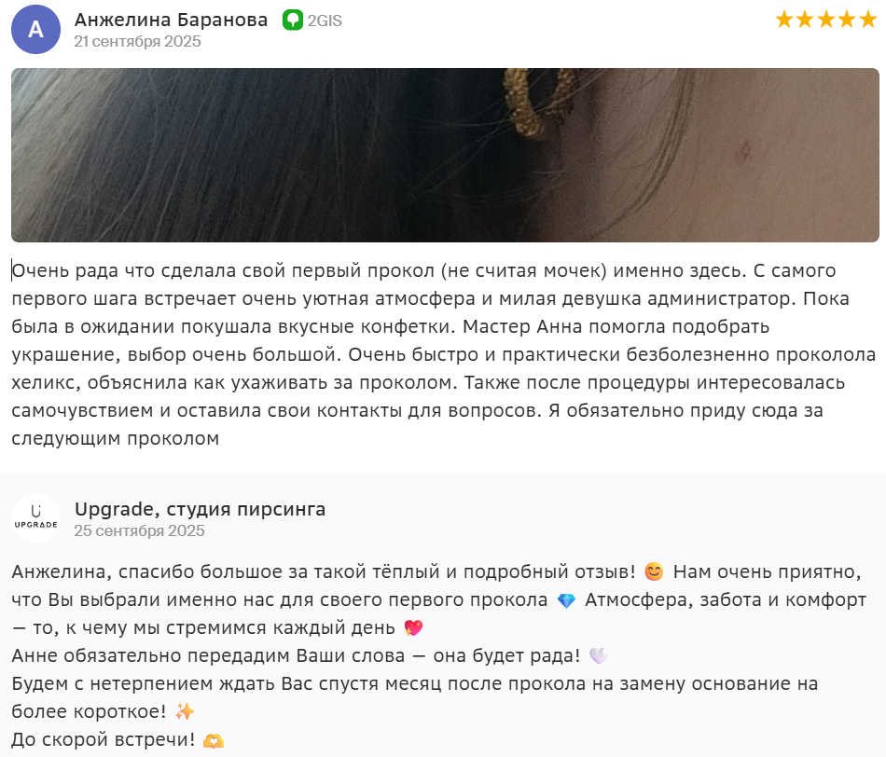Click the first star in the rating
This screenshot has width=886, height=757.
(784, 20)
